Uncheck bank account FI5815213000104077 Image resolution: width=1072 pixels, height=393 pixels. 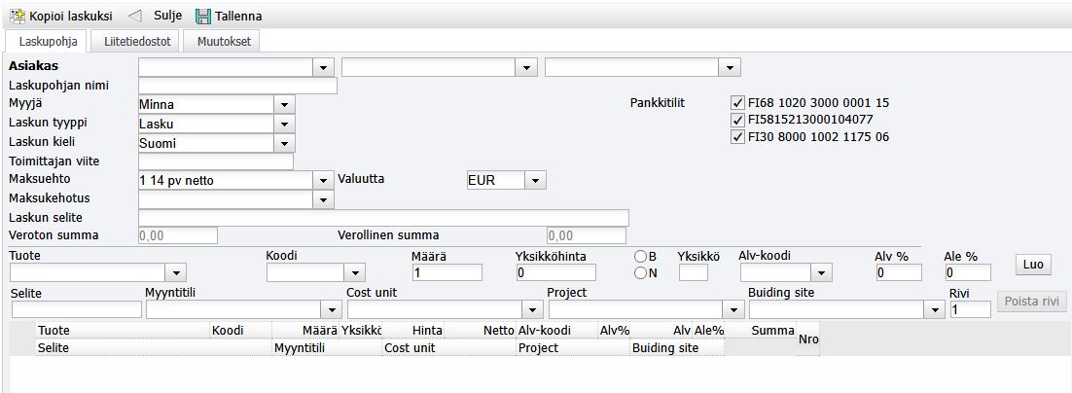(737, 121)
